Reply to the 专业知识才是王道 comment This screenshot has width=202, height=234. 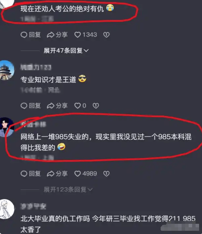tap(31, 106)
